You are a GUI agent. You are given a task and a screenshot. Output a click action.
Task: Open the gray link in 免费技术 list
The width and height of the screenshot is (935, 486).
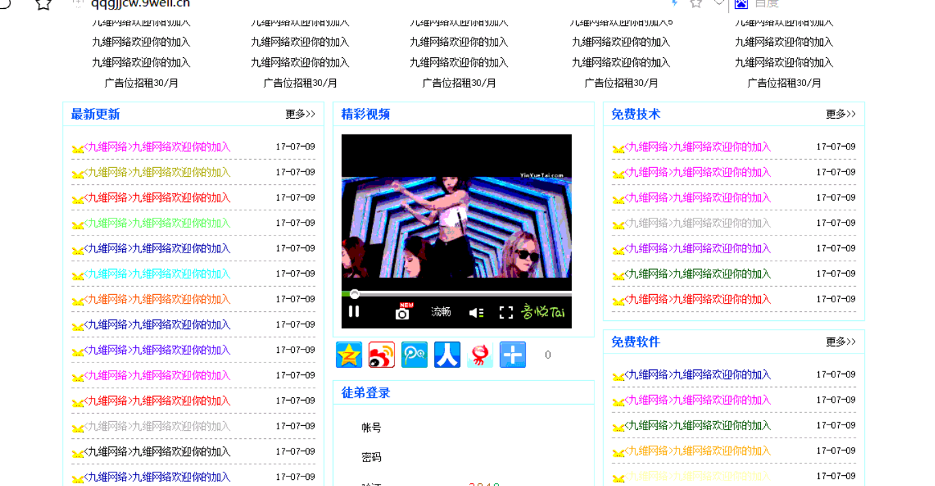[697, 223]
